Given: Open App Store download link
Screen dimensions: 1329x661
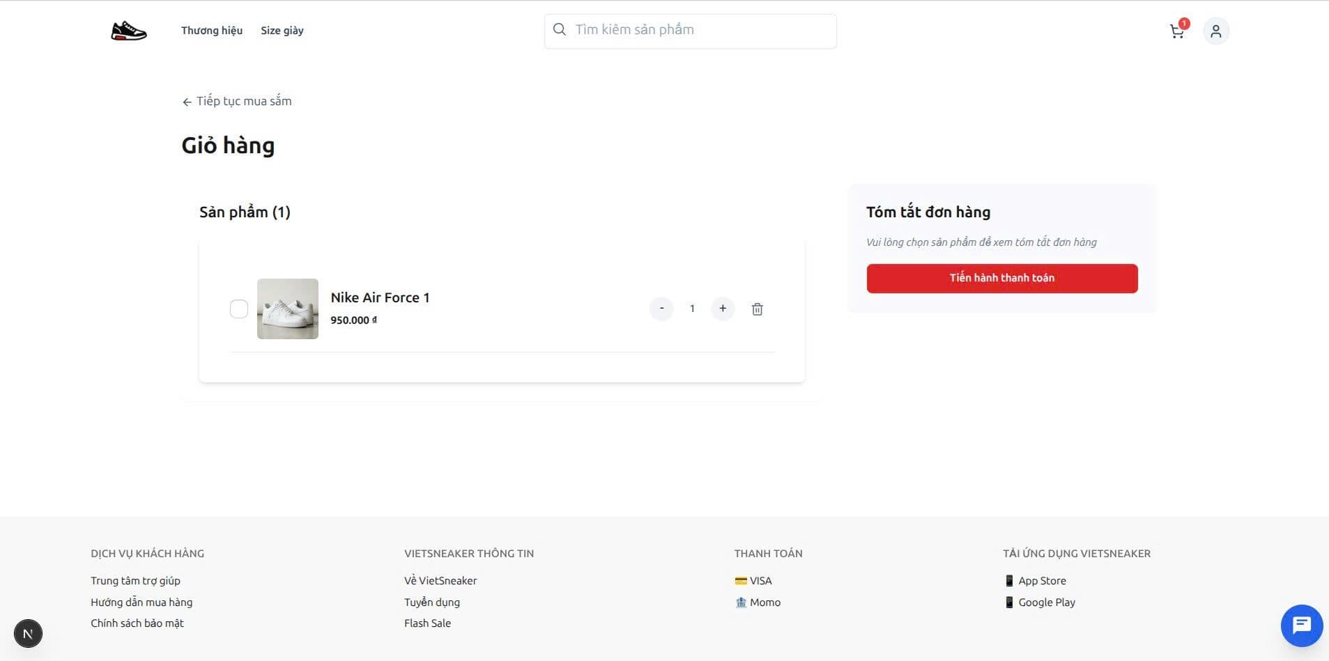Looking at the screenshot, I should (x=1035, y=581).
